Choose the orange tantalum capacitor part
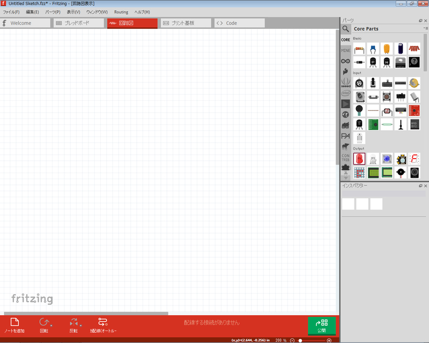This screenshot has width=429, height=343. point(387,49)
